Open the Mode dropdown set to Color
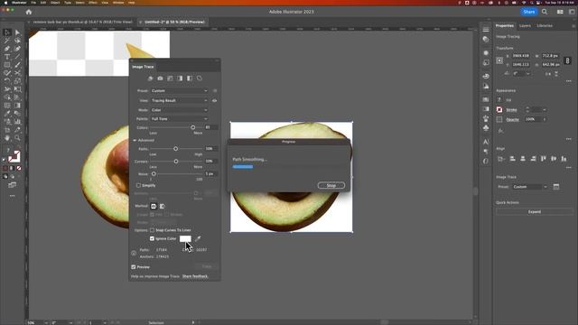Viewport: 578px width, 325px height. (179, 110)
